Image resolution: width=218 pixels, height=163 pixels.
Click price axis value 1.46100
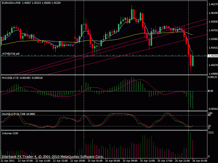pos(213,13)
